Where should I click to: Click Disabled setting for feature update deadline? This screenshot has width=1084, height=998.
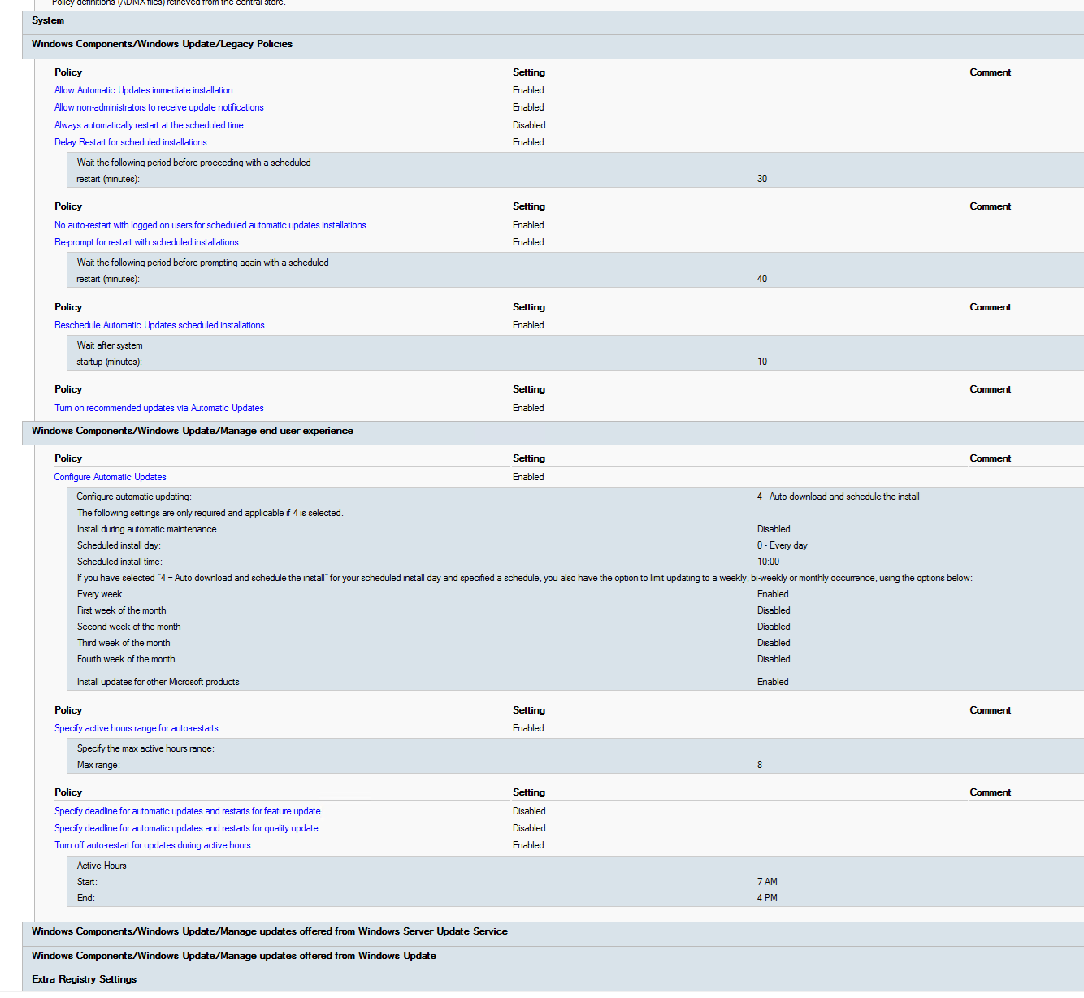529,811
